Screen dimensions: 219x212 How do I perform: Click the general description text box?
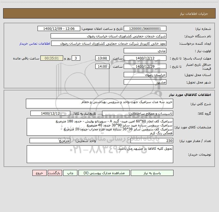[100, 104]
